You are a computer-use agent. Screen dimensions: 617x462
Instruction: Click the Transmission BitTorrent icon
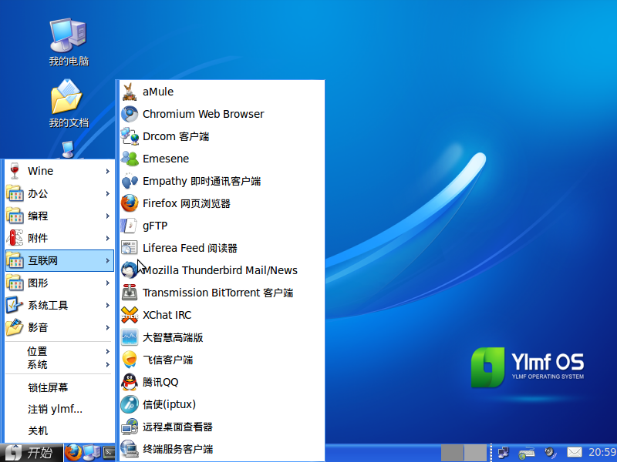coord(129,293)
